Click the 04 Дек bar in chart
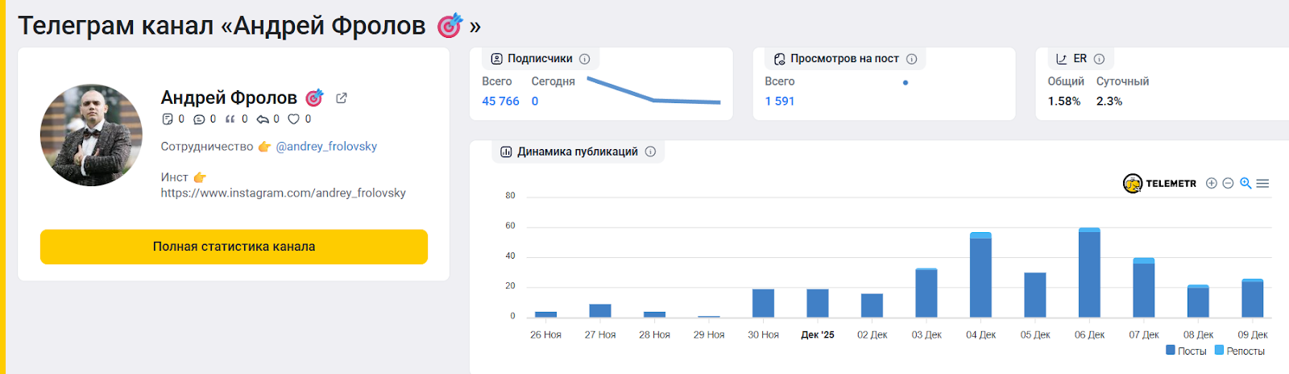The image size is (1289, 374). 980,276
